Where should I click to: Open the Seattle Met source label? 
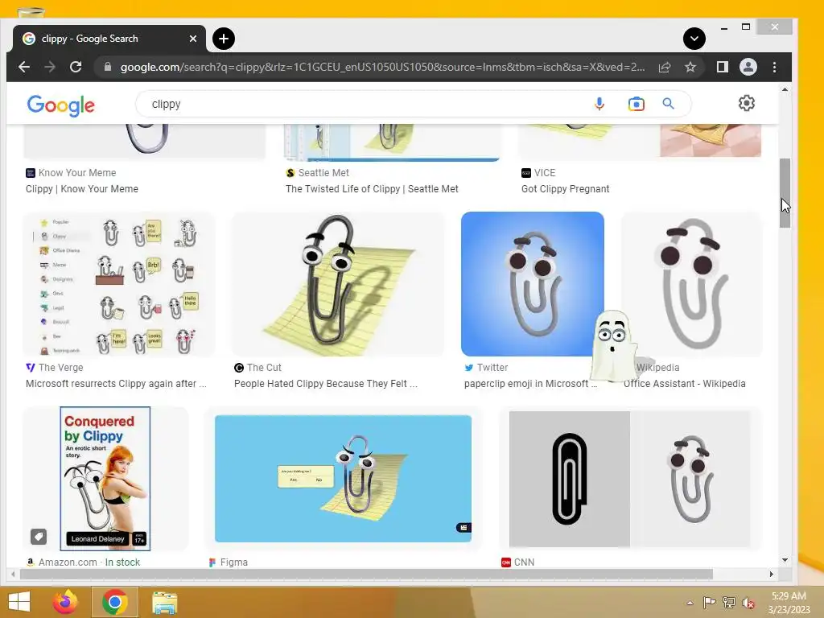point(317,172)
